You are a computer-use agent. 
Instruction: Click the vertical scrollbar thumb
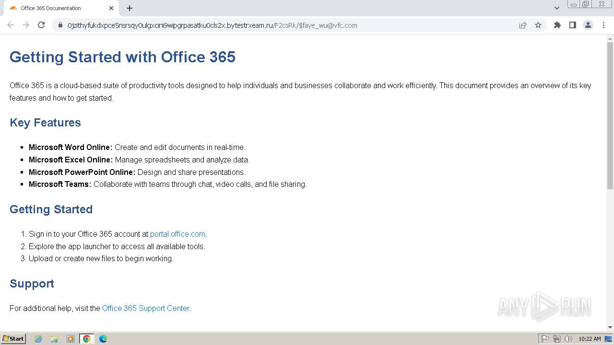click(x=610, y=115)
